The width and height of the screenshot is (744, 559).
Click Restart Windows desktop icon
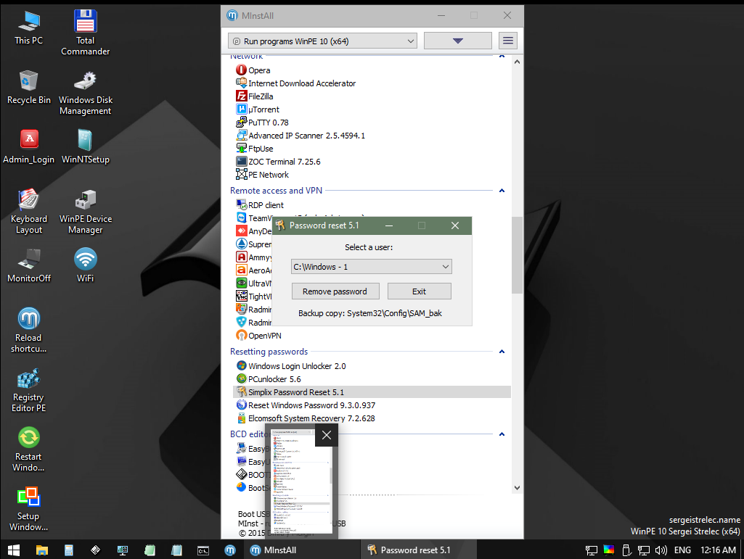[29, 450]
